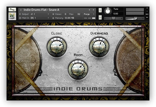The height and width of the screenshot is (107, 156).
Task: Close the instrument with the X icon
Action: 147,8
